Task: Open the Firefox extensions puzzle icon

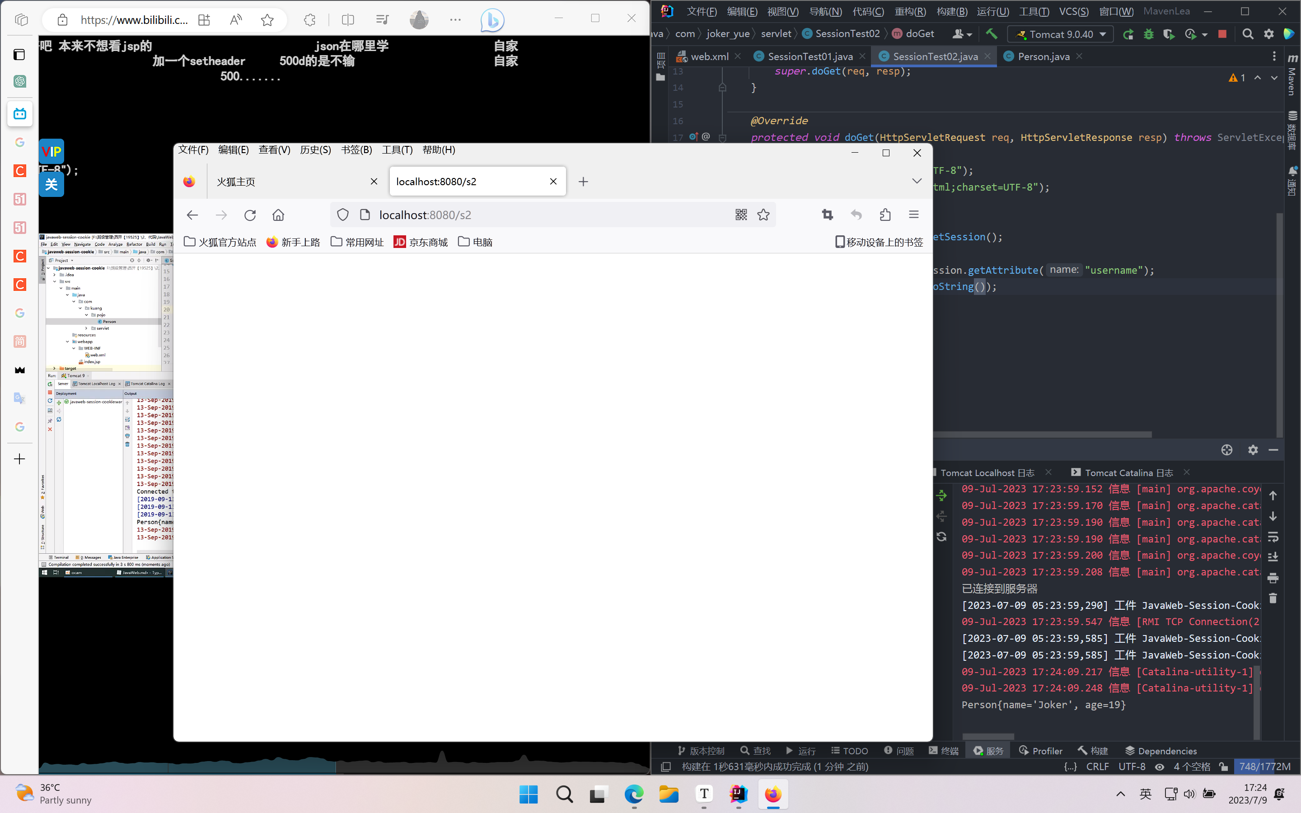Action: [885, 215]
